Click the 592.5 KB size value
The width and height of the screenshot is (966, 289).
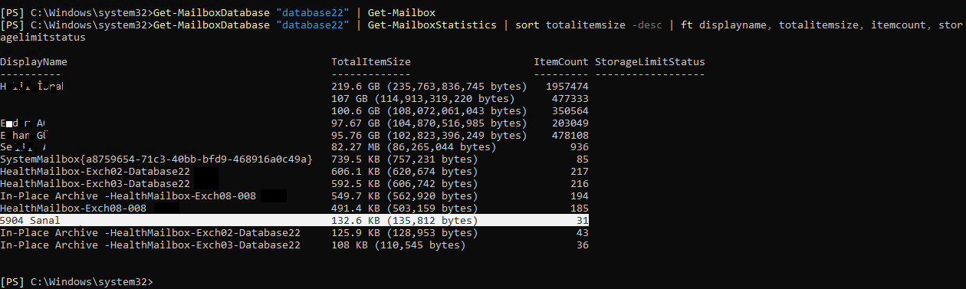(x=405, y=184)
